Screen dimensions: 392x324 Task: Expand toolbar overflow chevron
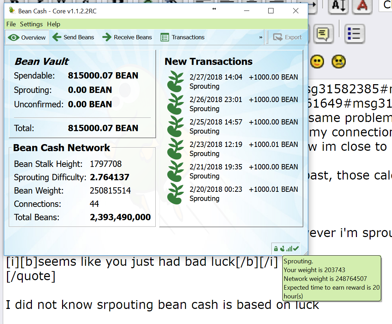tap(261, 37)
